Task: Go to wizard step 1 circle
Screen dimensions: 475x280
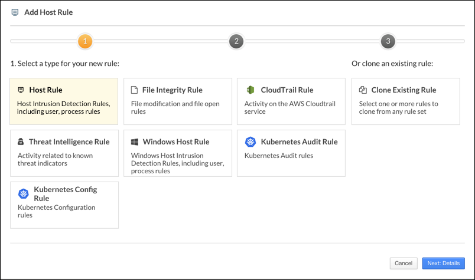Action: pos(85,41)
